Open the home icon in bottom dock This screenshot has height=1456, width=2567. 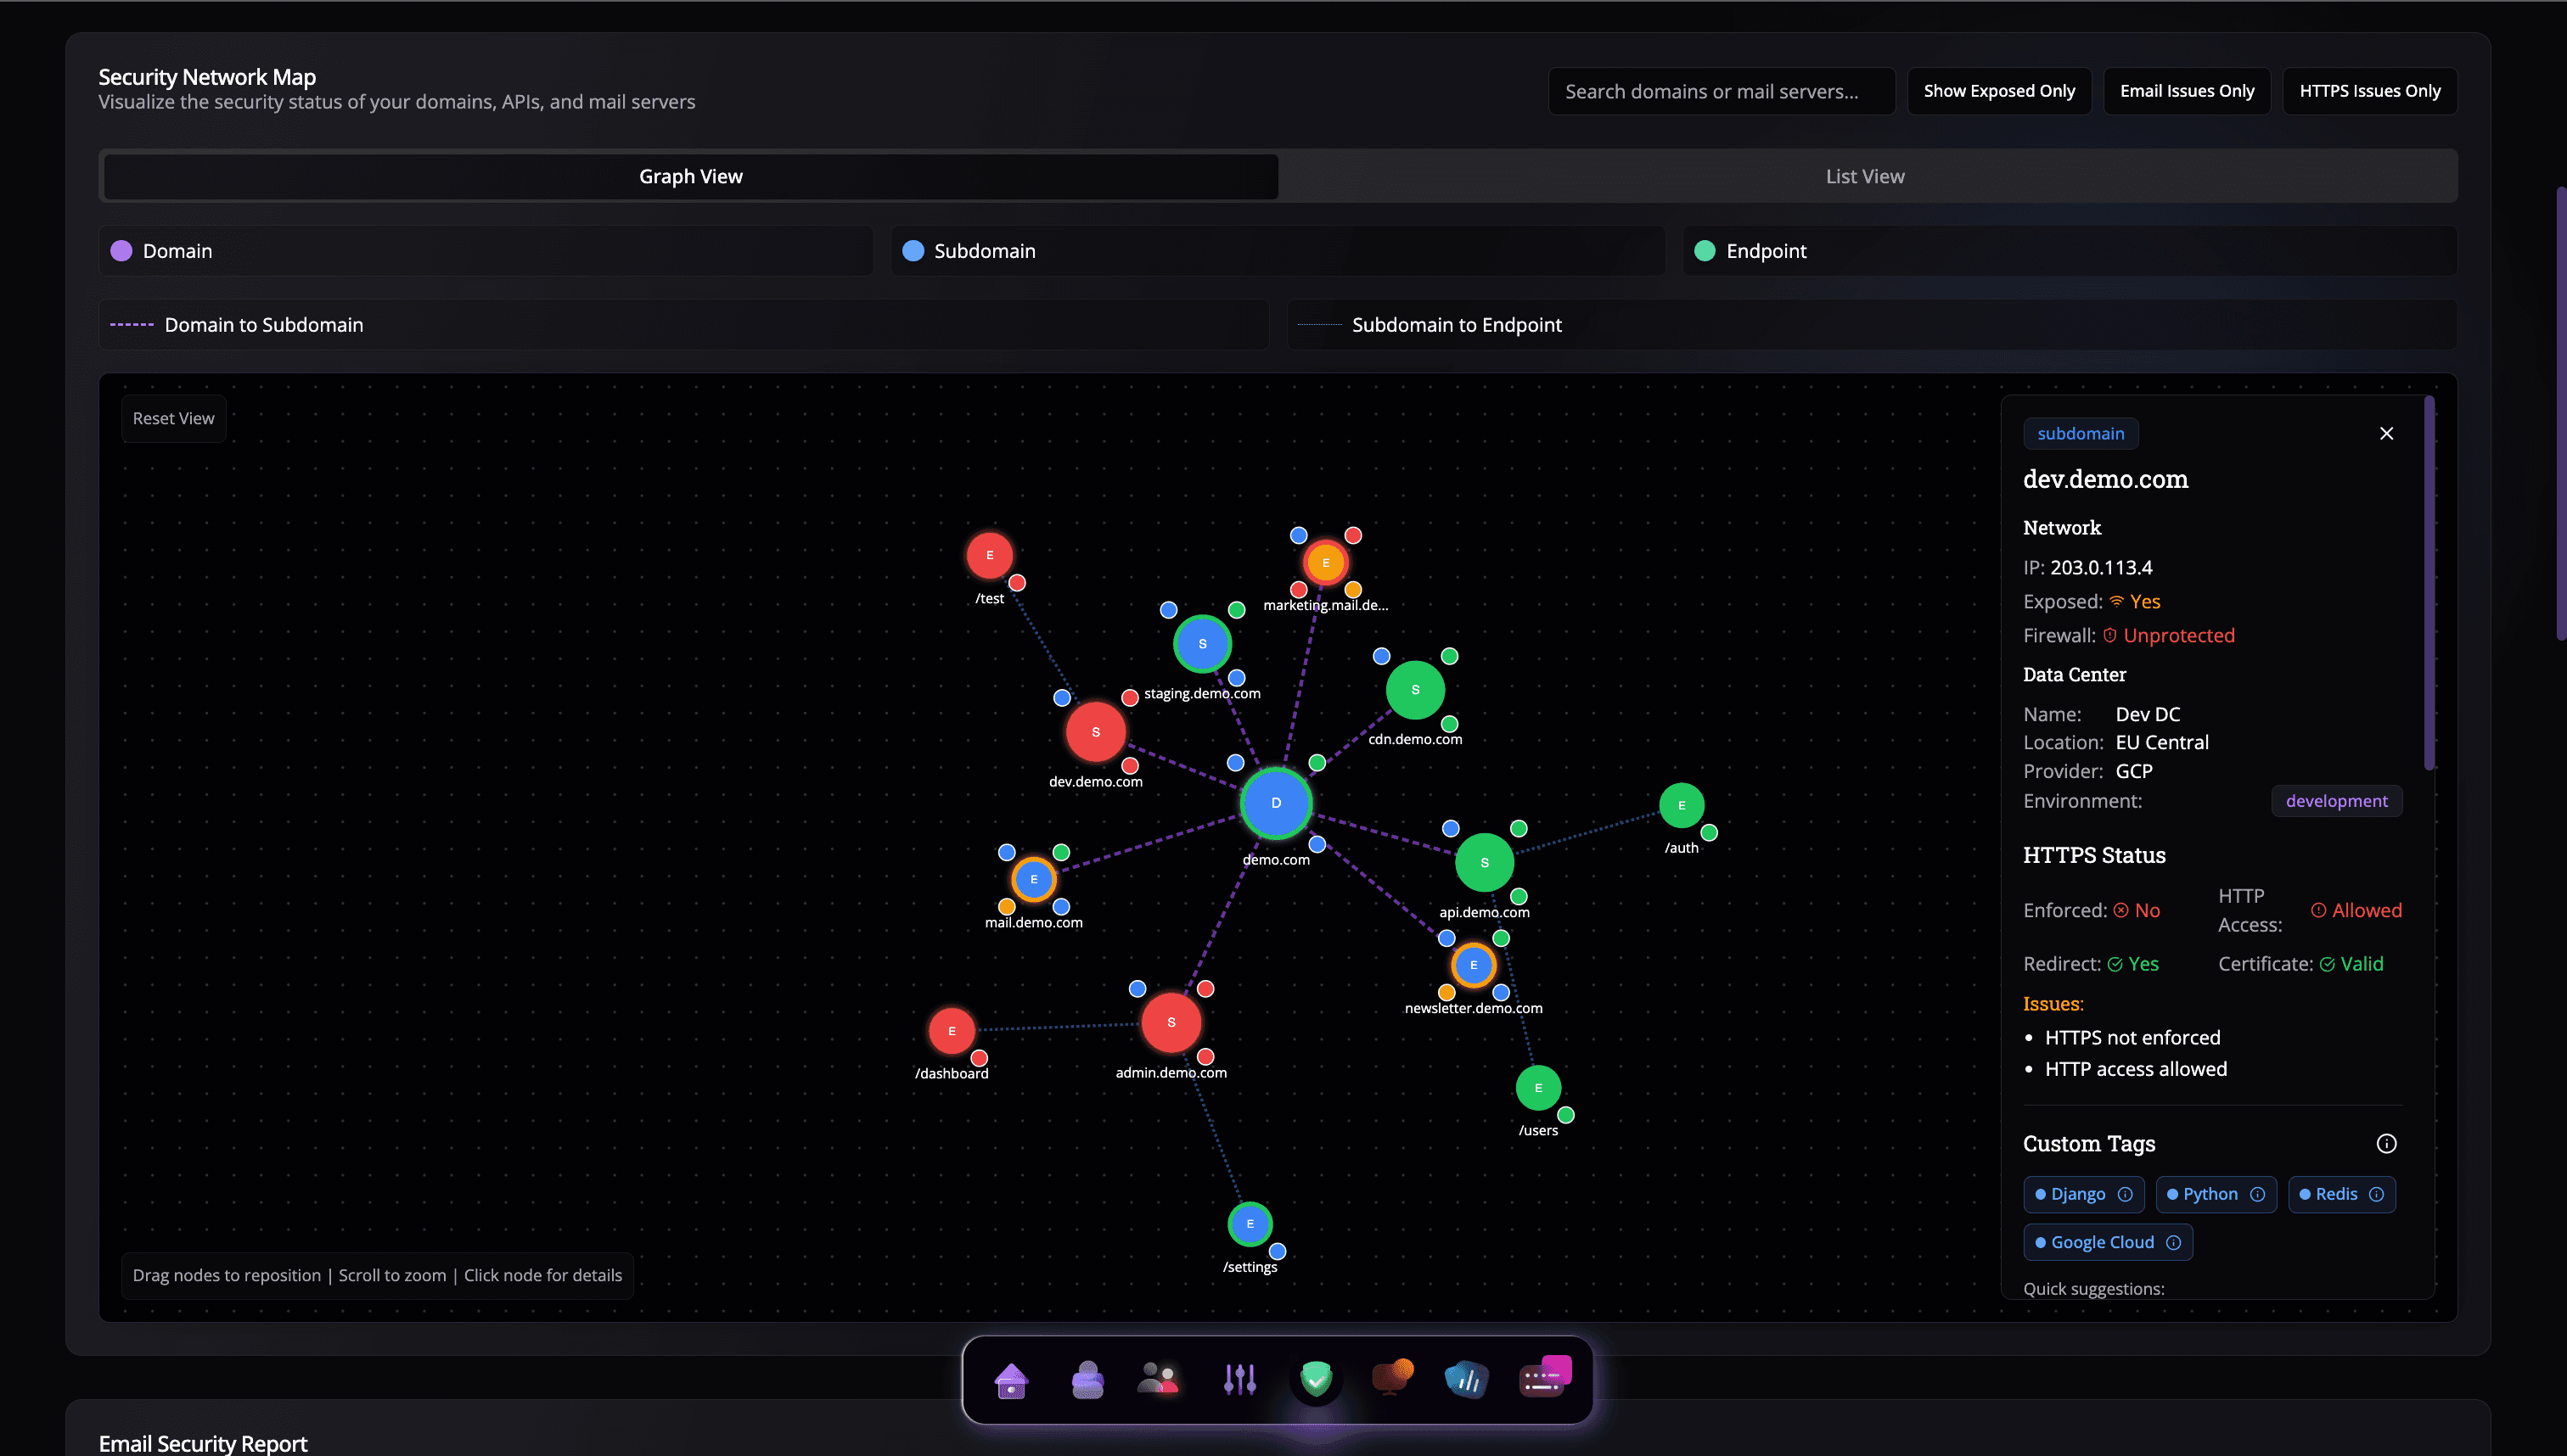pos(1011,1380)
